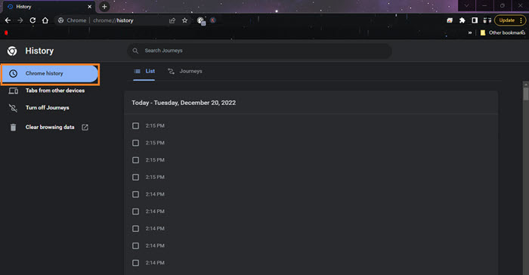Viewport: 529px width, 275px height.
Task: Reload the history page
Action: [x=32, y=20]
